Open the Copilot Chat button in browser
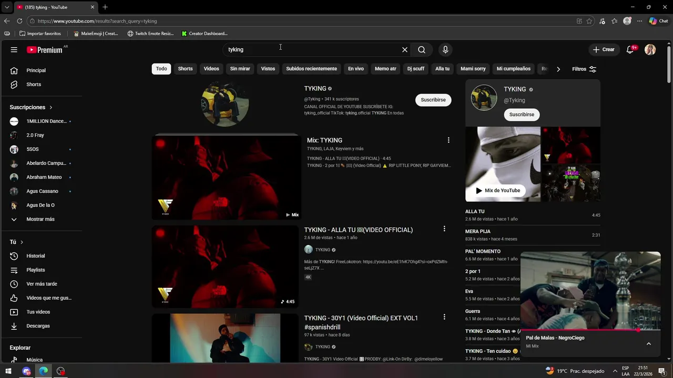Viewport: 673px width, 378px height. coord(659,21)
